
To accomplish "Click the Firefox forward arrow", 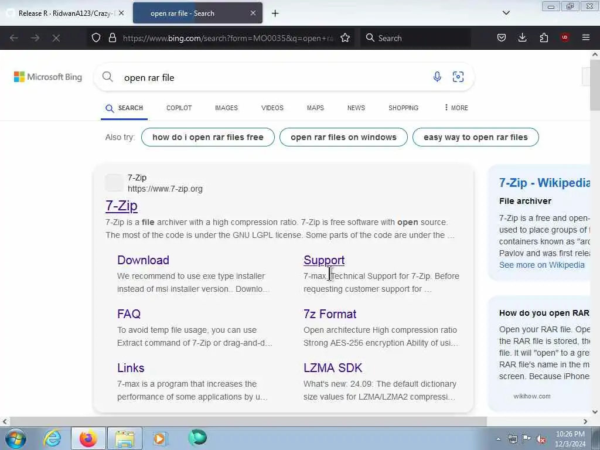I will coord(35,38).
